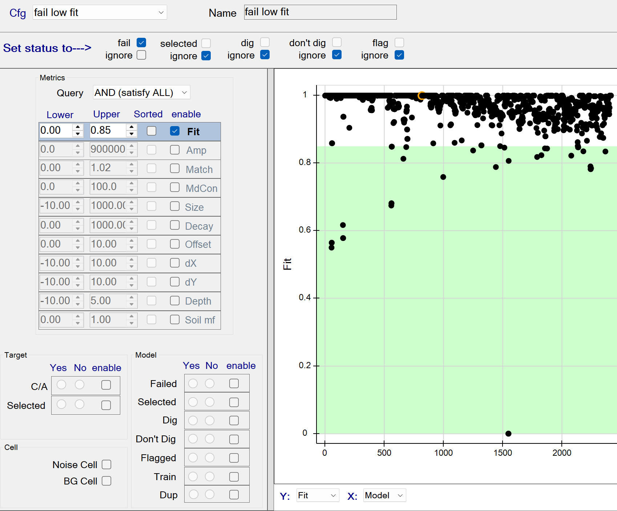Toggle the BG Cell checkbox
Screen dimensions: 617x511
[106, 481]
